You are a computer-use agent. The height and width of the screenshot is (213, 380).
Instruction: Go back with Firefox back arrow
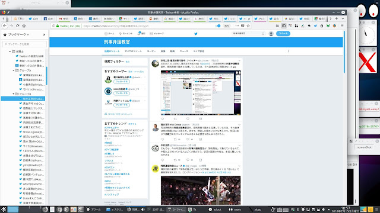click(5, 26)
